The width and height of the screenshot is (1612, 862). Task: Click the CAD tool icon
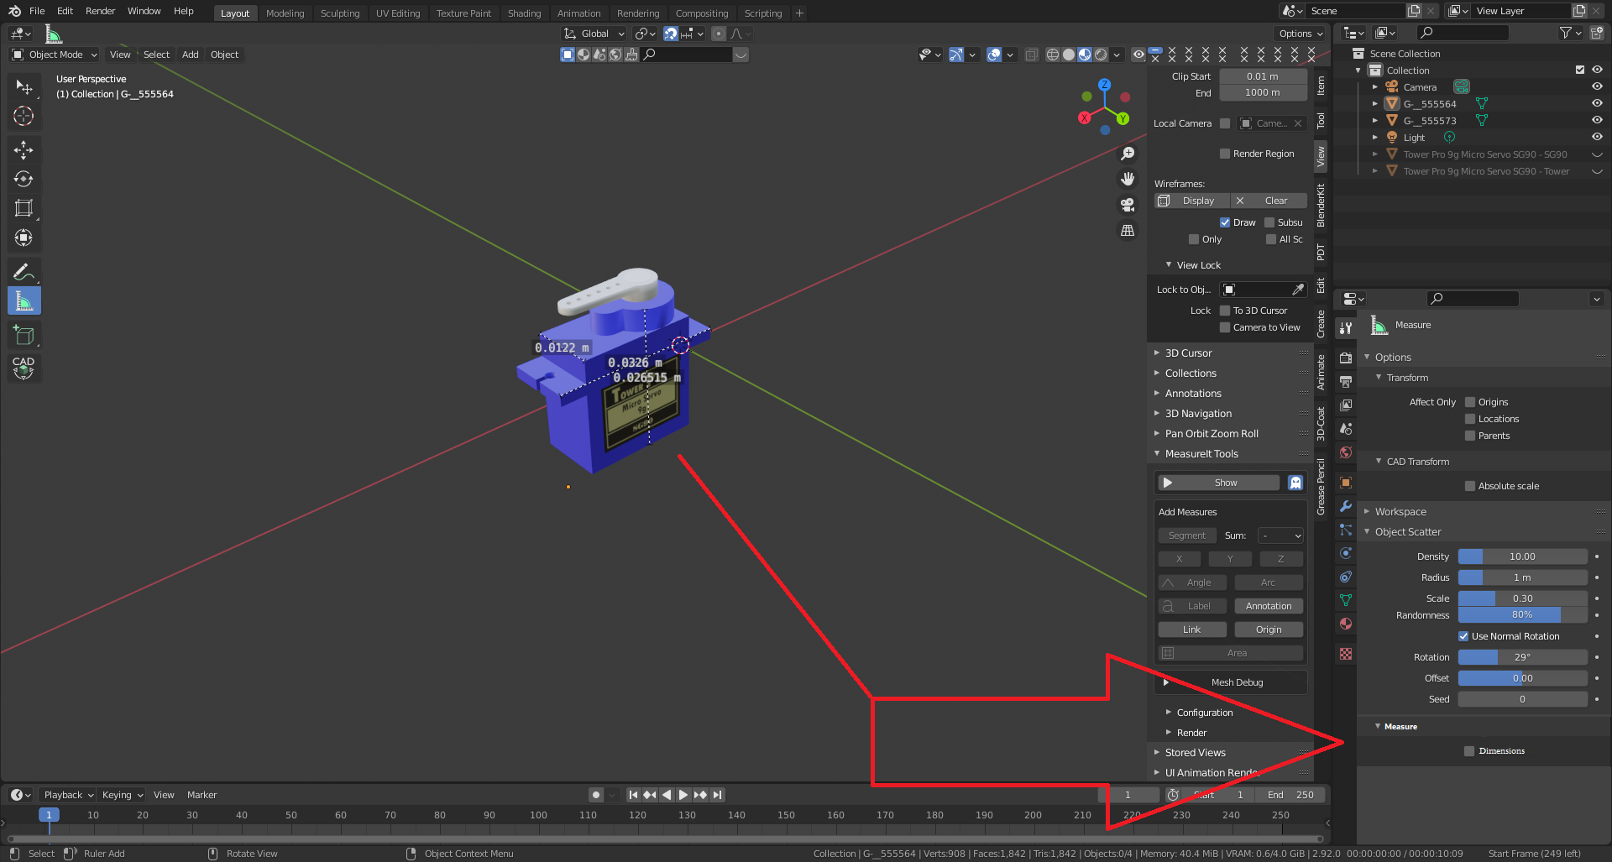click(24, 368)
